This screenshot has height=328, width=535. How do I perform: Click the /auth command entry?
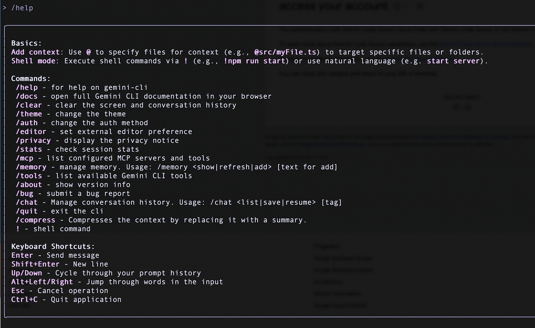pos(82,123)
